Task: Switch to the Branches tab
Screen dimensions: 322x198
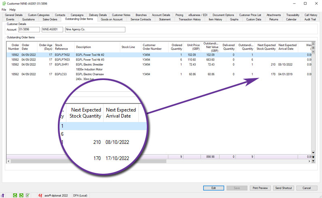Action: tap(141, 15)
